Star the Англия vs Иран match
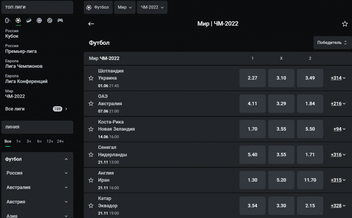352x218 pixels. coord(91,180)
